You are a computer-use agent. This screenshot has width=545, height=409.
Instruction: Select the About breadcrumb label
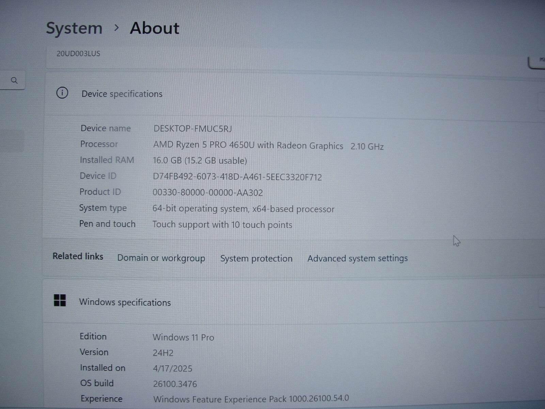point(154,28)
